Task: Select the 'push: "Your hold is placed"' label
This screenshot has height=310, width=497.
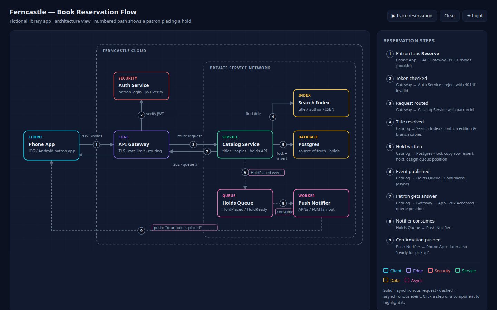Action: (185, 228)
